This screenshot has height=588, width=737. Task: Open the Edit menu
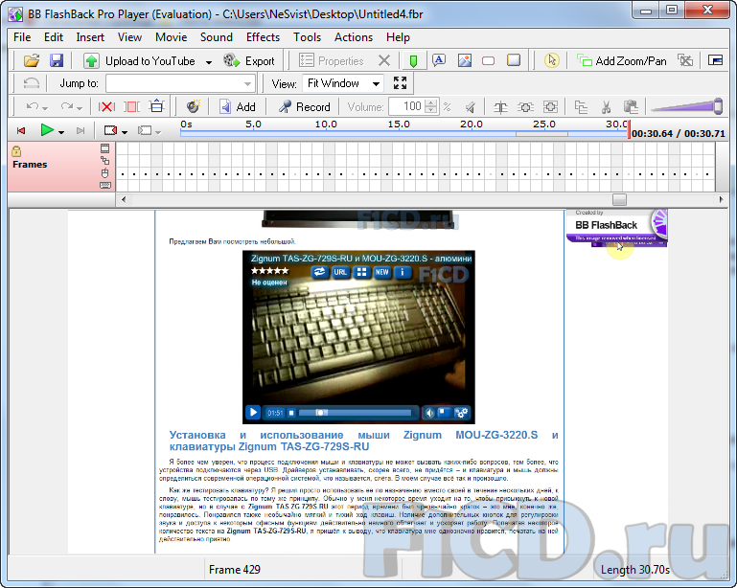pos(54,37)
